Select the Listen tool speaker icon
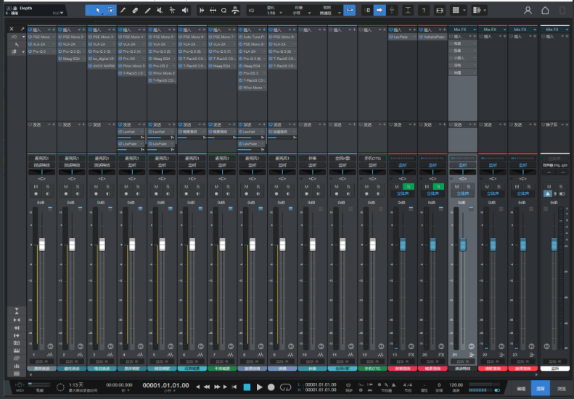The height and width of the screenshot is (399, 574). tap(185, 10)
